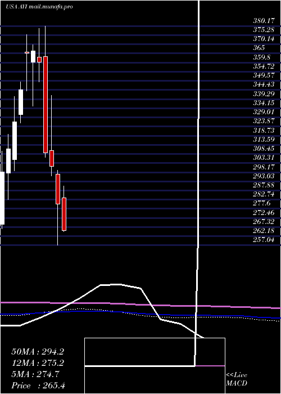Click the 308.45 price axis label
Image resolution: width=281 pixels, height=394 pixels.
click(x=264, y=149)
